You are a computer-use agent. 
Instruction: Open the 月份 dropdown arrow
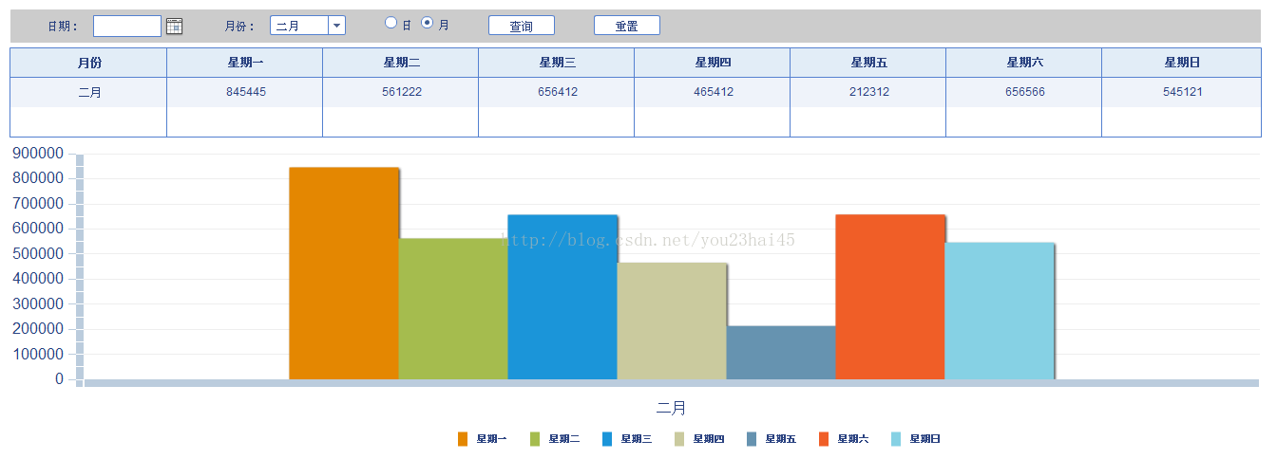336,26
